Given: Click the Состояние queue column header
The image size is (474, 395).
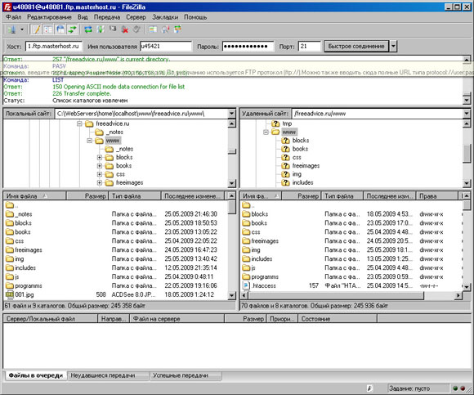Looking at the screenshot, I should click(338, 319).
